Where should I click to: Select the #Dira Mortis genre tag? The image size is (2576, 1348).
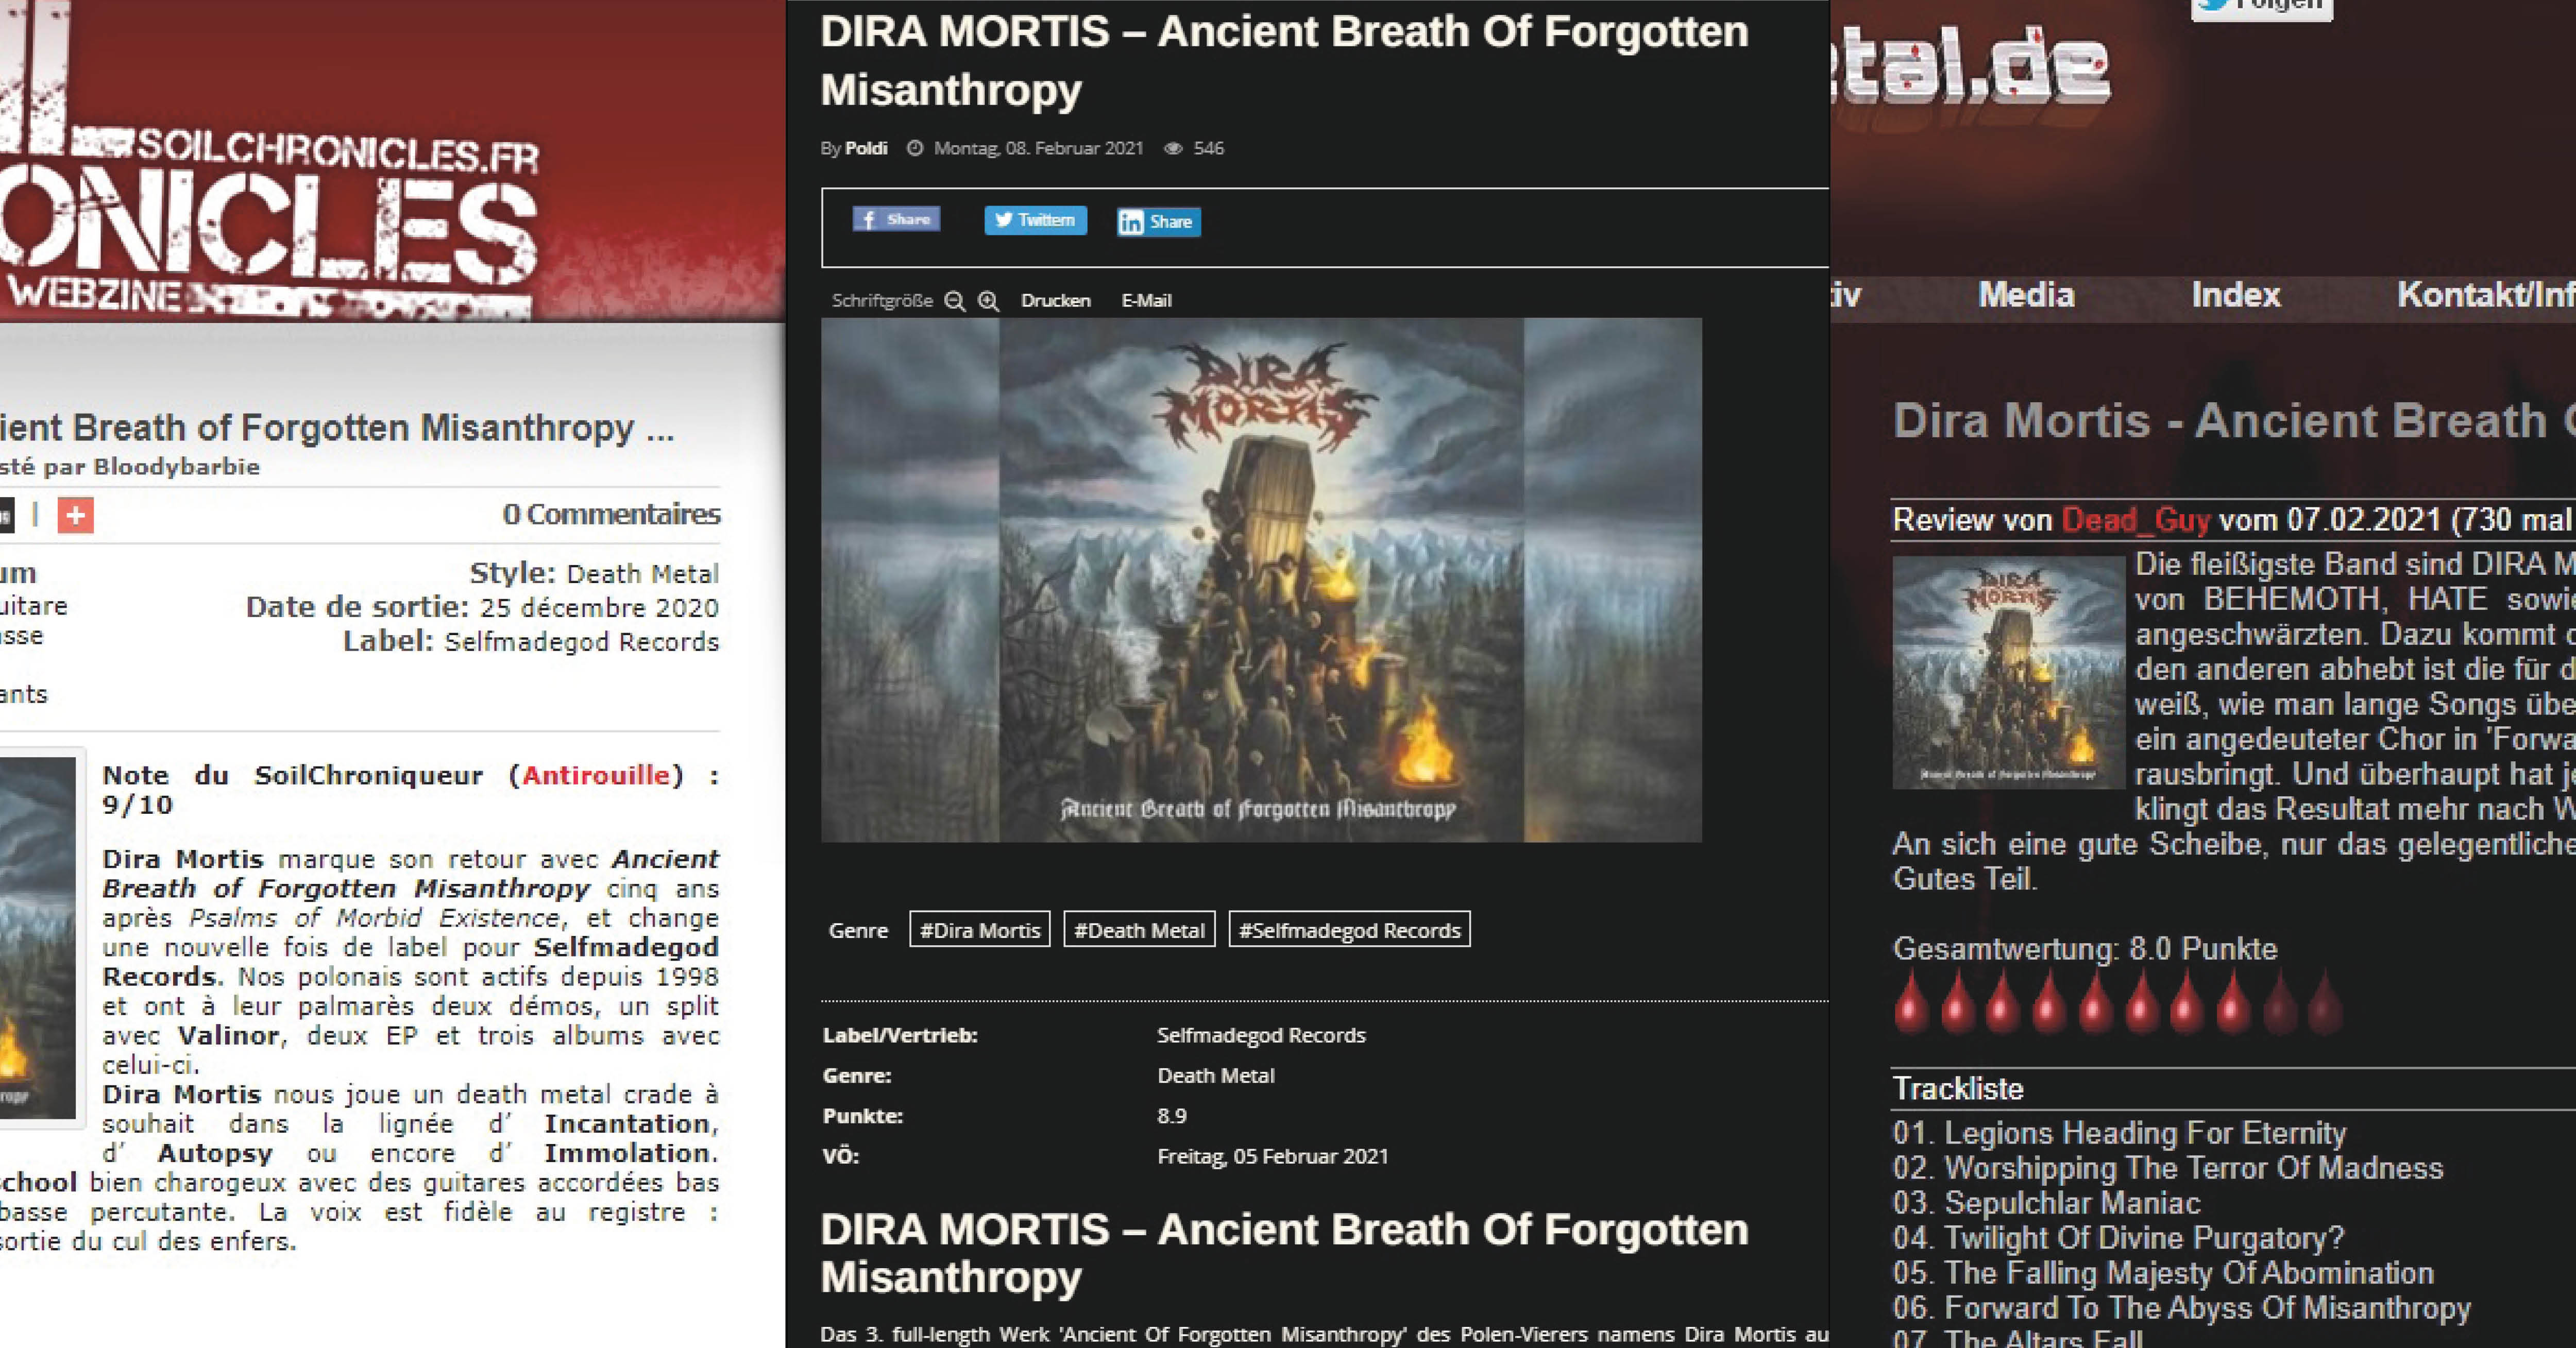coord(979,930)
